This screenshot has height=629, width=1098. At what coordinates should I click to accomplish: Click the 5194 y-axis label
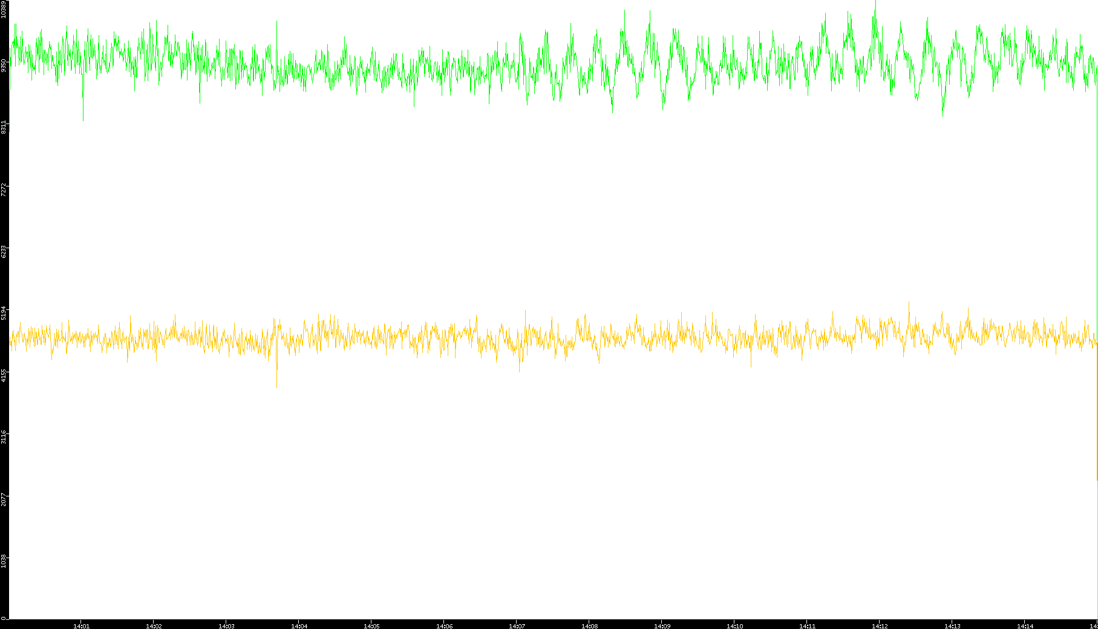(4, 313)
